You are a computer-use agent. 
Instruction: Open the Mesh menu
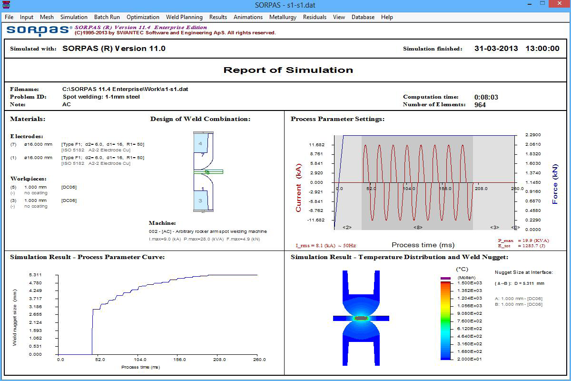point(47,17)
